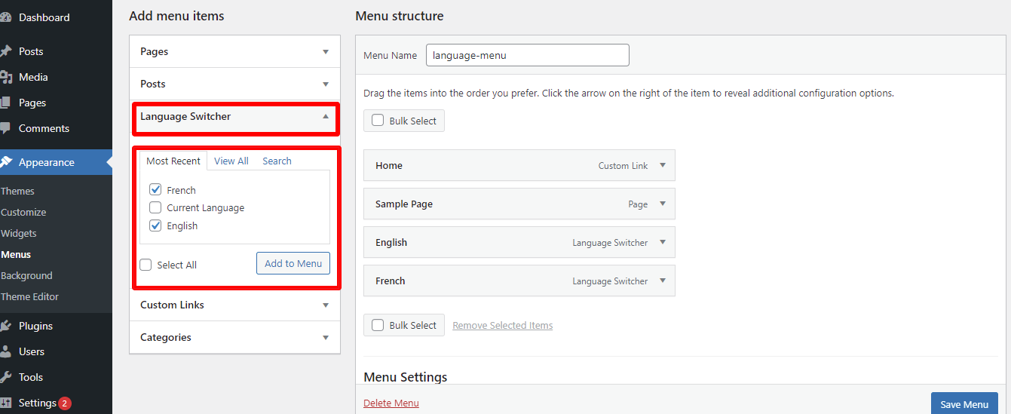Select the English Language Switcher bar
This screenshot has height=414, width=1011.
tap(519, 242)
